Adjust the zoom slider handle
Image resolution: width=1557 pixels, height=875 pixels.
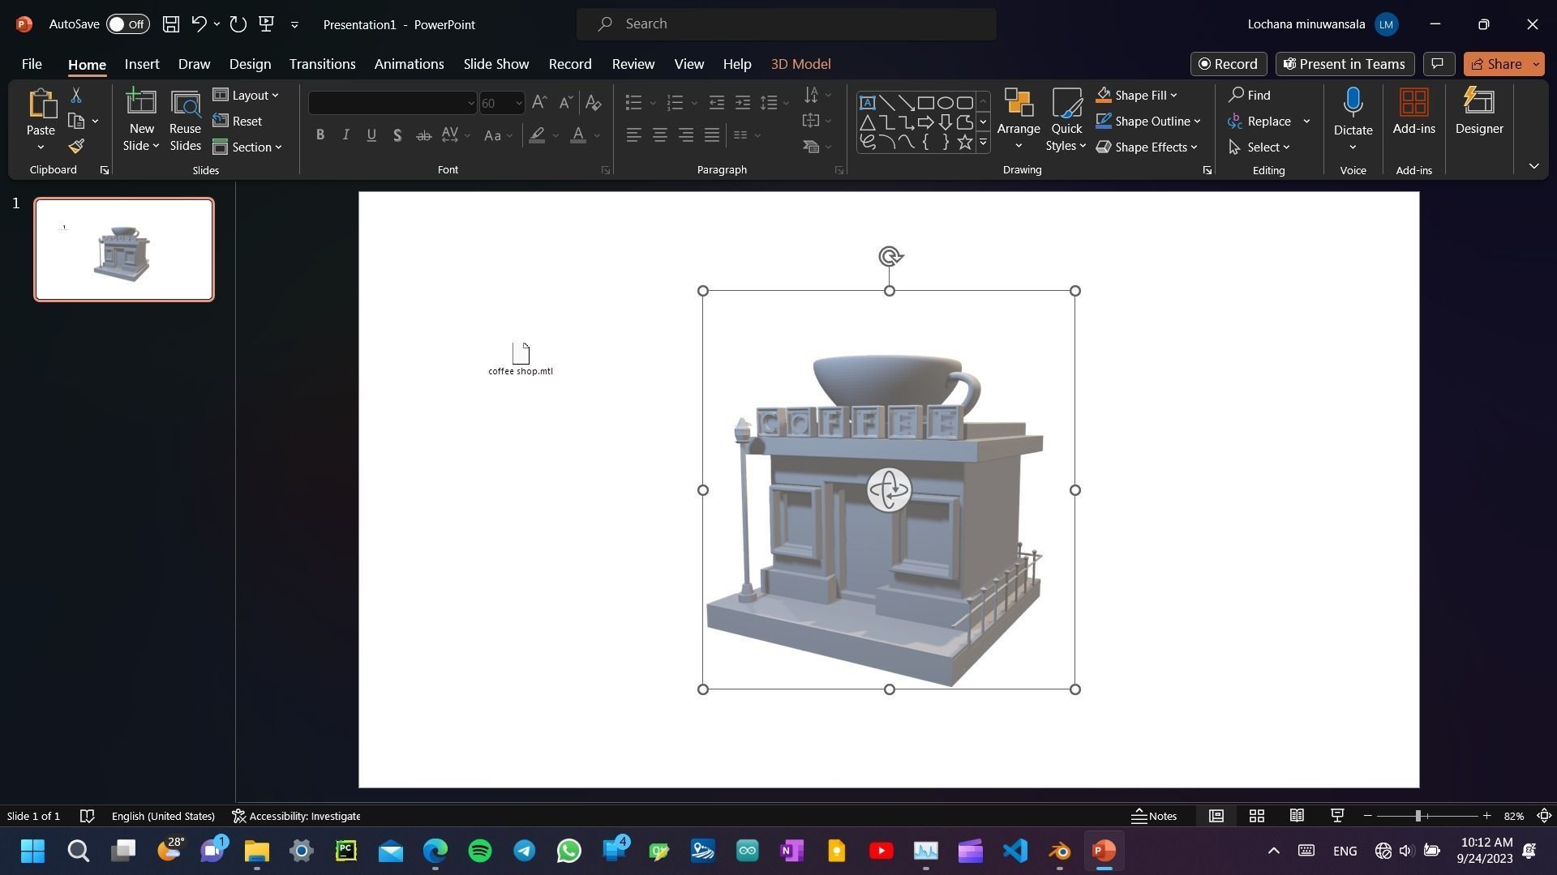click(1418, 816)
